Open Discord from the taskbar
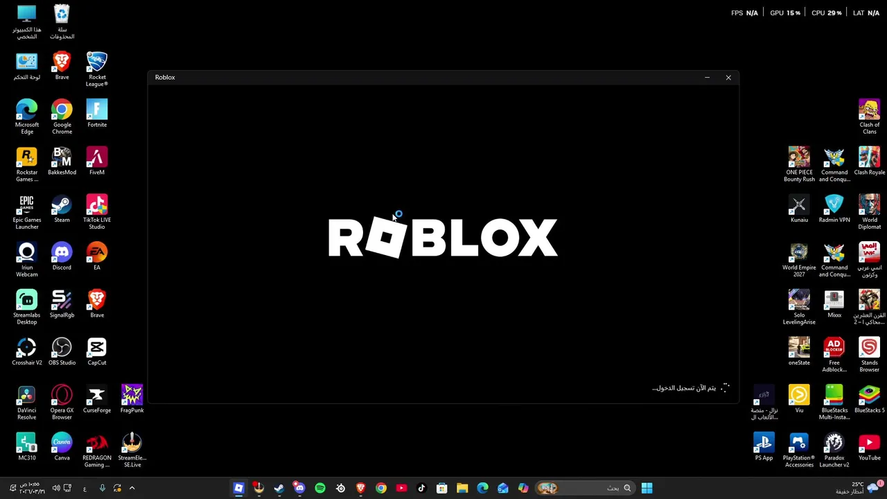This screenshot has height=499, width=887. point(299,488)
